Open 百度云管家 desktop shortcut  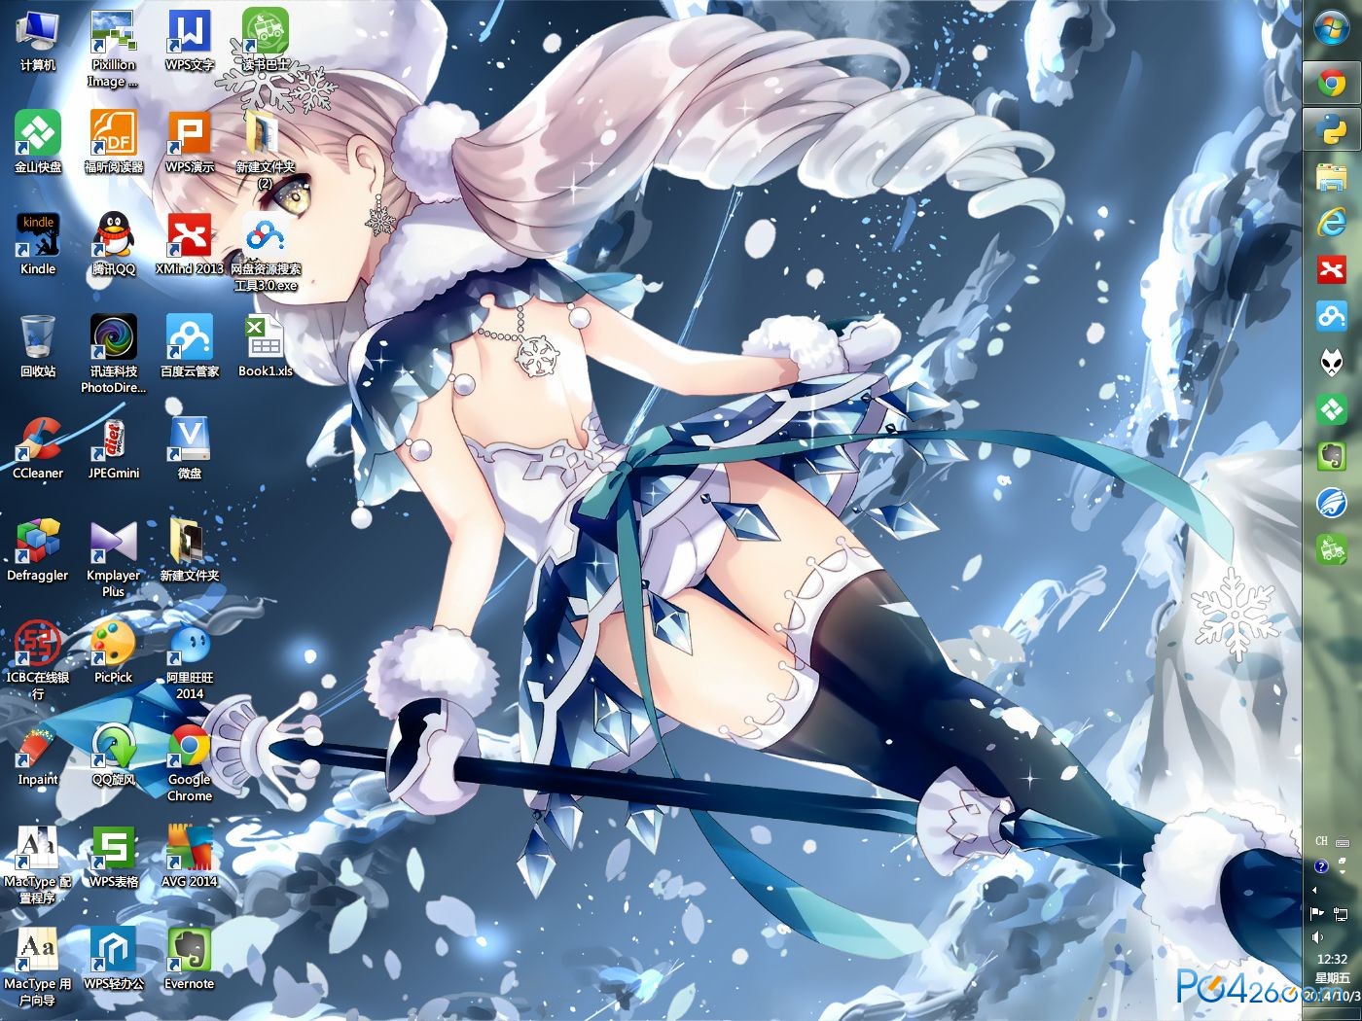click(x=190, y=347)
